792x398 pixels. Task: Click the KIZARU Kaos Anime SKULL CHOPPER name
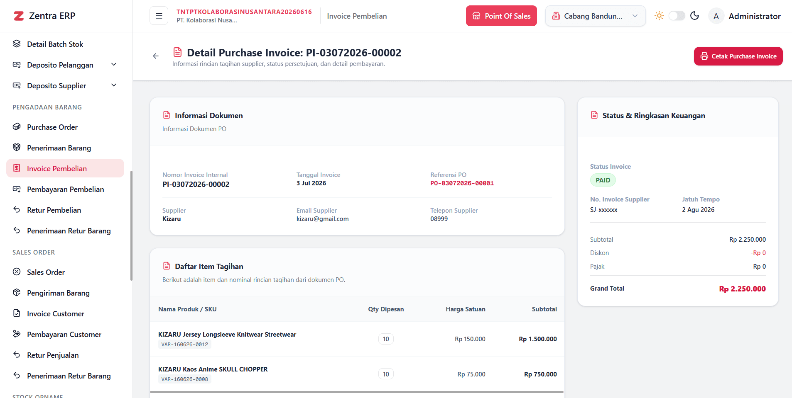(x=213, y=369)
